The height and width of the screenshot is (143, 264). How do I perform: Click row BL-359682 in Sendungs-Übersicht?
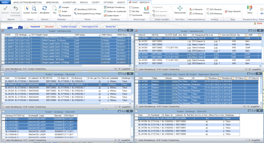coord(66,84)
